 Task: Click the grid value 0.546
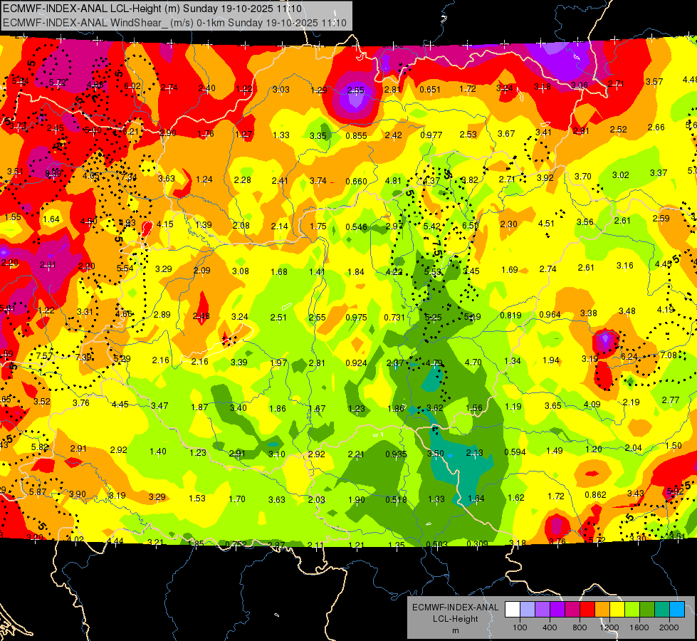(357, 227)
